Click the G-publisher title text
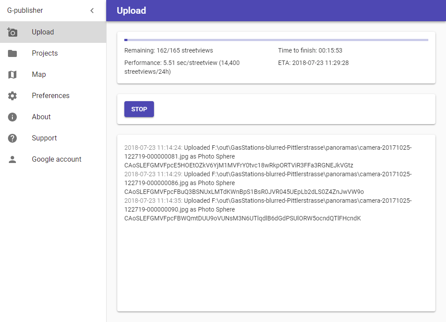 pos(25,11)
